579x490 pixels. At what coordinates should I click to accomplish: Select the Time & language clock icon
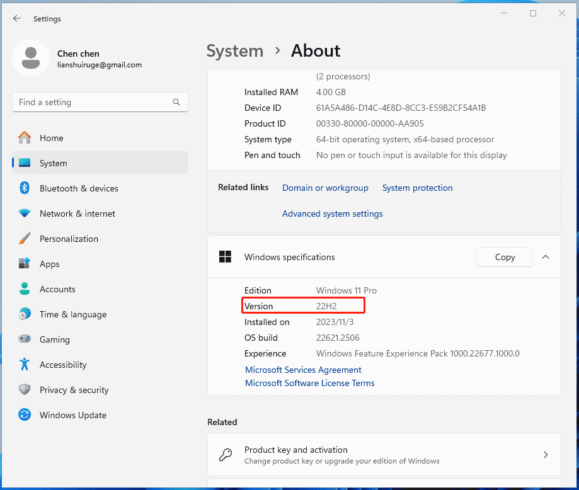click(24, 314)
